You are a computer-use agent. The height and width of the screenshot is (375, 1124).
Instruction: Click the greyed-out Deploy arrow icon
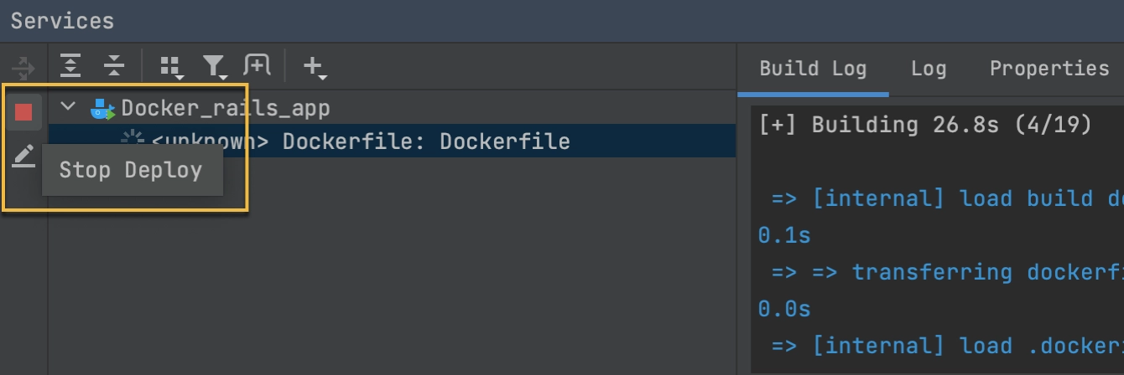pos(23,67)
